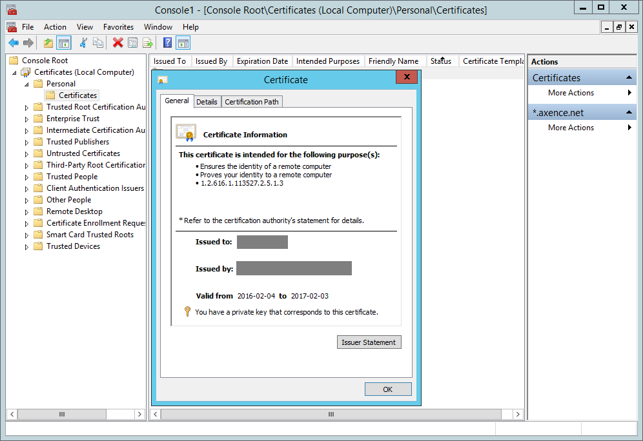Switch to the Certification Path tab
The height and width of the screenshot is (441, 643).
pos(252,102)
